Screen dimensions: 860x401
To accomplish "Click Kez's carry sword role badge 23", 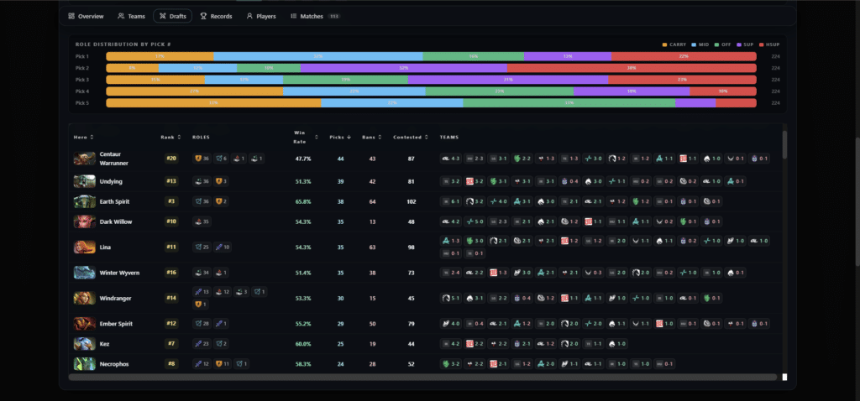I will pos(202,344).
